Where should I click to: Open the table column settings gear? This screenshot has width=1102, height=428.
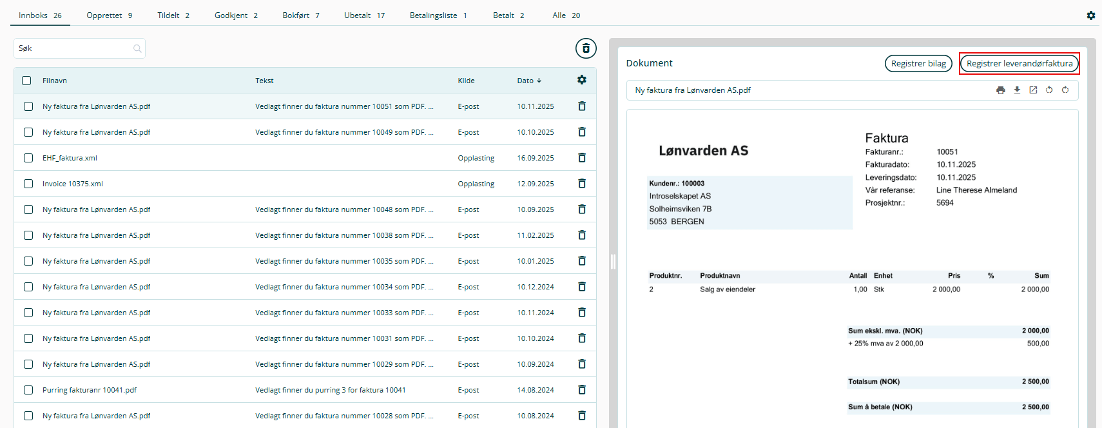click(582, 80)
